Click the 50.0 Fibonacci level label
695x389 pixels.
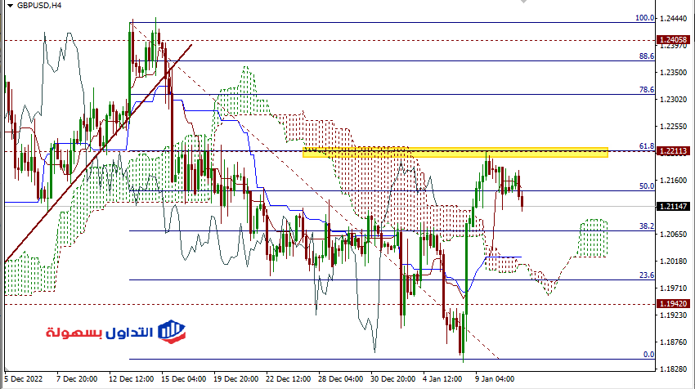coord(647,186)
